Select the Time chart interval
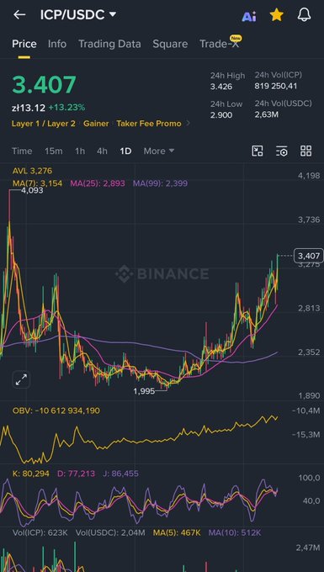The height and width of the screenshot is (572, 324). pyautogui.click(x=22, y=151)
